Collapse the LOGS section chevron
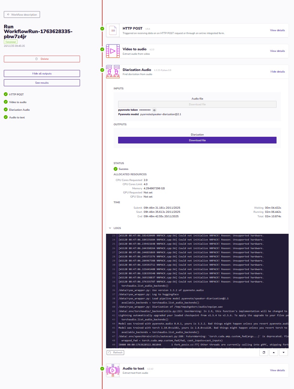The image size is (294, 389). [x=110, y=228]
